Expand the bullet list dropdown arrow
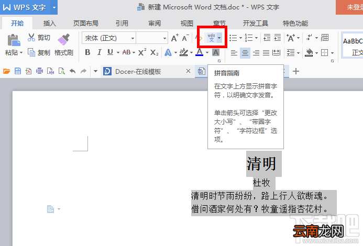 240,38
